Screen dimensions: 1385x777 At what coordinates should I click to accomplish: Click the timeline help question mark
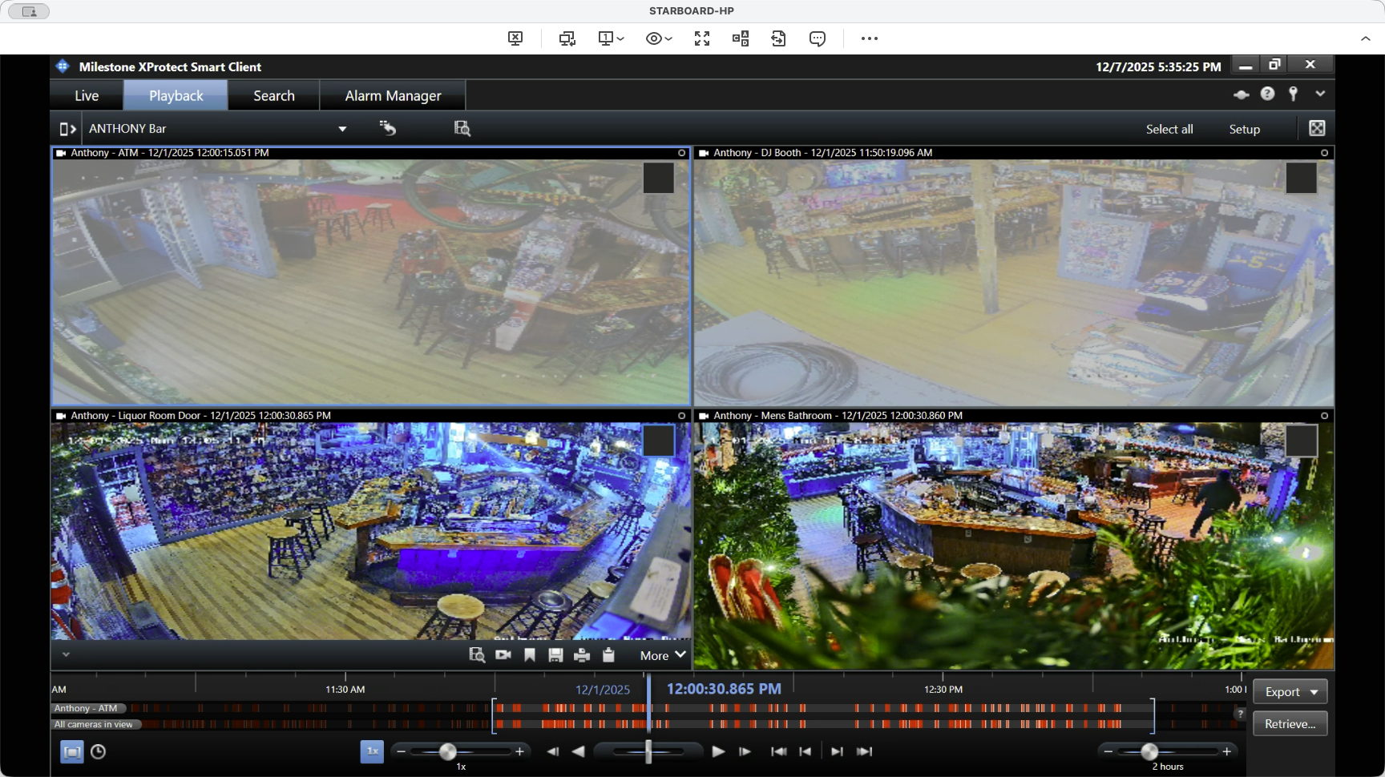pos(1240,714)
